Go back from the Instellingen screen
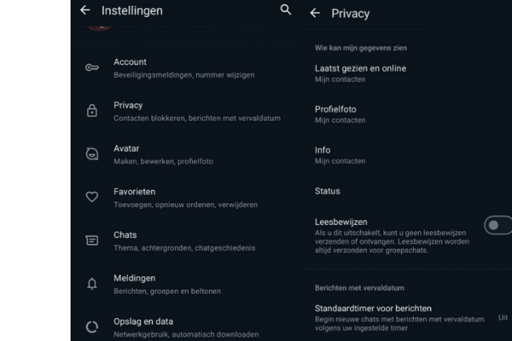 (x=84, y=11)
